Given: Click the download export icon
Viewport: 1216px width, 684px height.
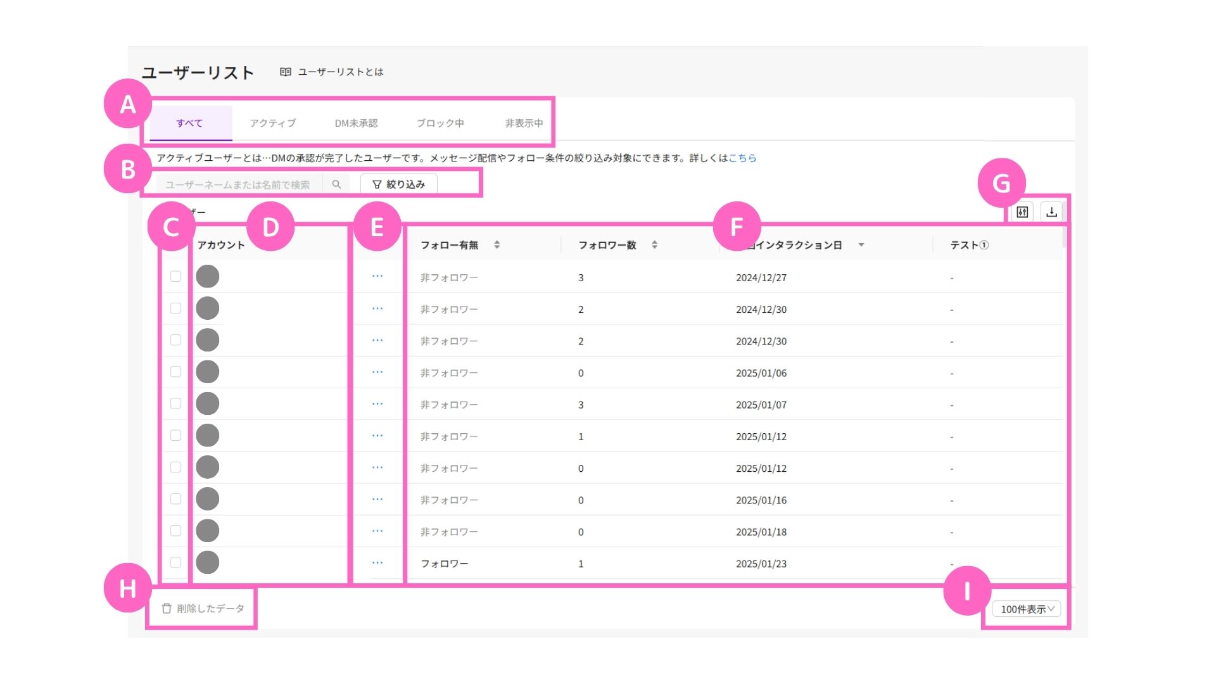Looking at the screenshot, I should click(x=1051, y=212).
